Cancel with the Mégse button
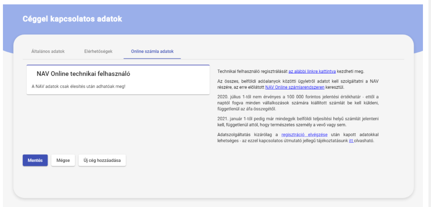The image size is (431, 207). [63, 160]
